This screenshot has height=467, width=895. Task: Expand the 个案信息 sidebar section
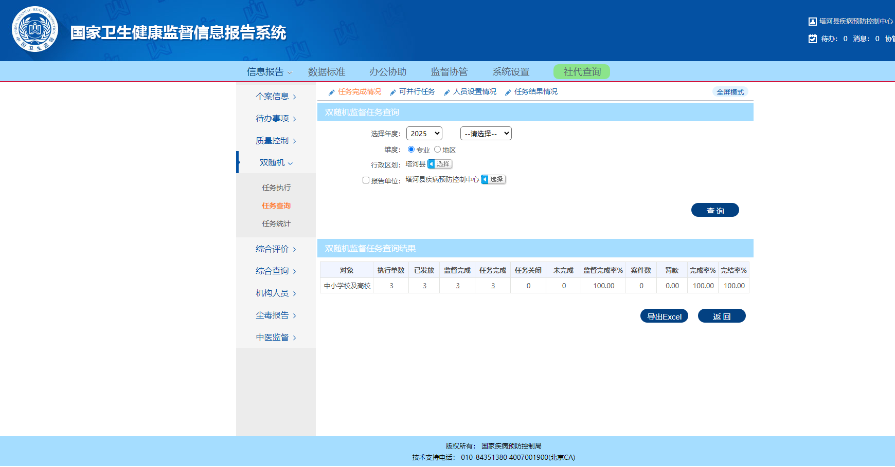click(276, 97)
